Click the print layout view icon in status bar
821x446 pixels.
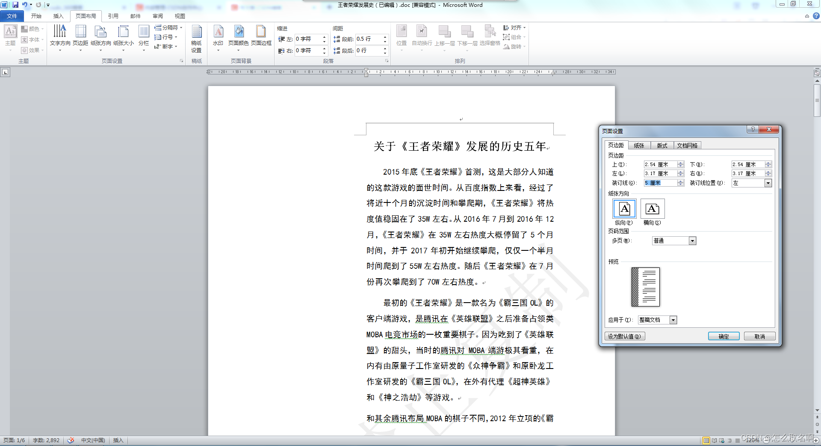pos(706,440)
